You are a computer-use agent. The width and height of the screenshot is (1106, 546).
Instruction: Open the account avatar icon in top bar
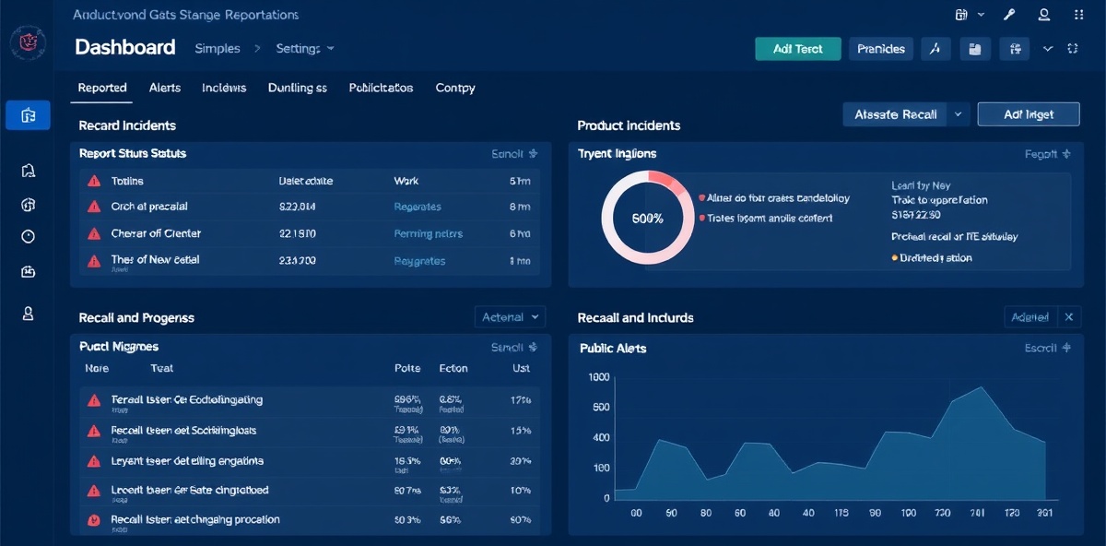[x=1044, y=15]
